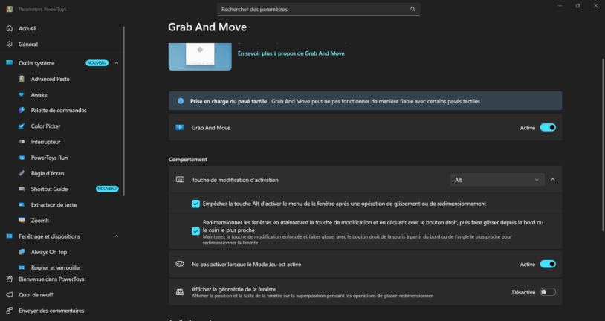Select the Color Picker entry text
This screenshot has width=605, height=321.
coord(45,126)
